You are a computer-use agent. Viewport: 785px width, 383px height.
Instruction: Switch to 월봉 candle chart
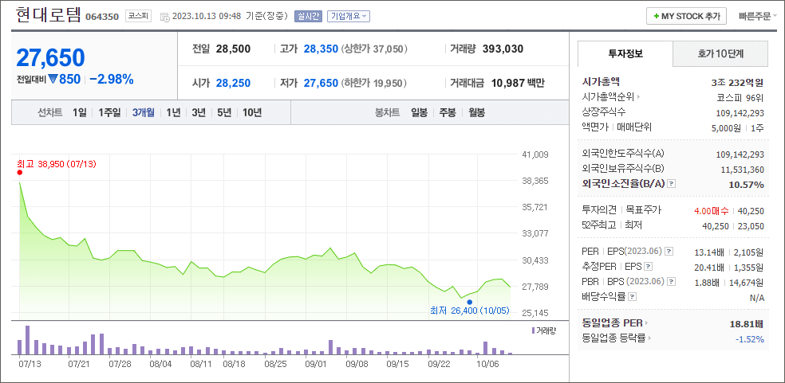(476, 112)
